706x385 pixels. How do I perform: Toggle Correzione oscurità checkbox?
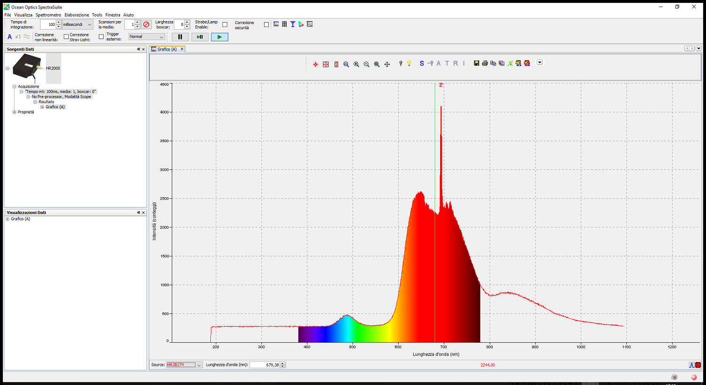click(266, 24)
